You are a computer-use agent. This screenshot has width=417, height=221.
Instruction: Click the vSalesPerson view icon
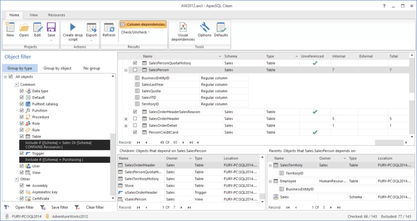(x=121, y=199)
